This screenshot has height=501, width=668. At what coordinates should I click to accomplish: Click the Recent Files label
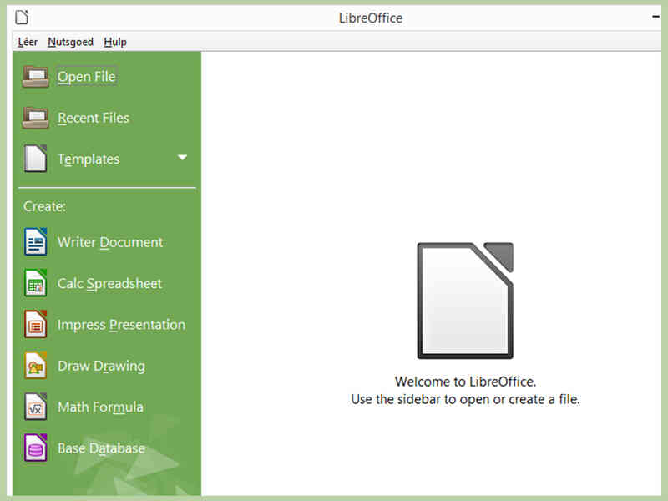click(x=94, y=118)
